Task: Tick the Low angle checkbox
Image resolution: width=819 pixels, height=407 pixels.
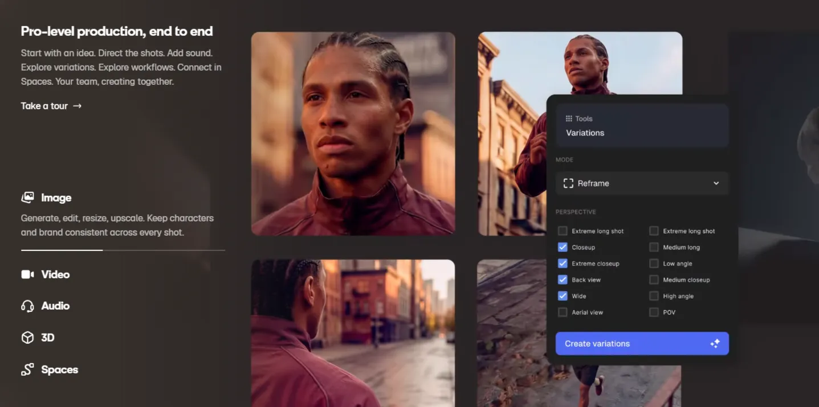Action: [x=654, y=264]
